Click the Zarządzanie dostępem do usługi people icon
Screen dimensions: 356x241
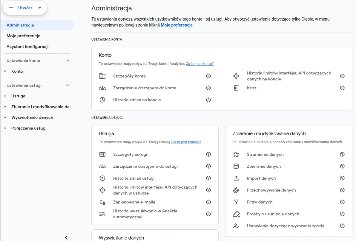pyautogui.click(x=102, y=166)
